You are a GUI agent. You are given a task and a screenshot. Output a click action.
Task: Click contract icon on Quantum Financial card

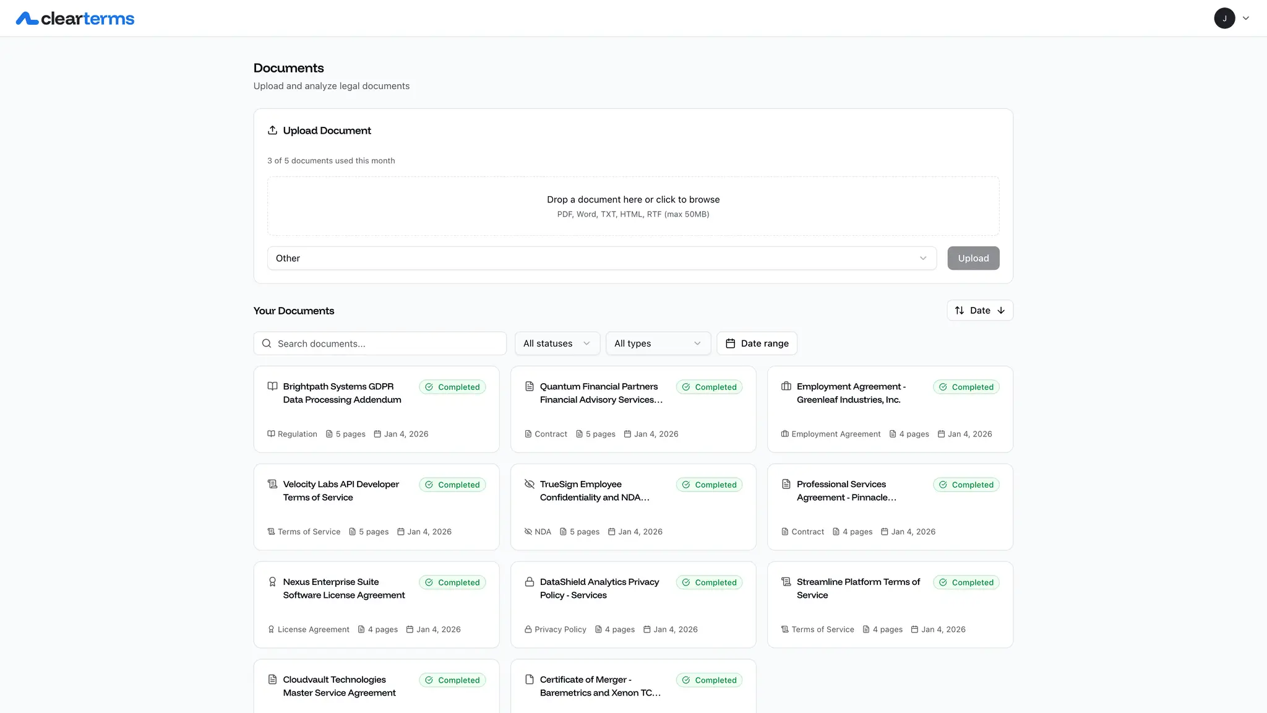click(530, 386)
